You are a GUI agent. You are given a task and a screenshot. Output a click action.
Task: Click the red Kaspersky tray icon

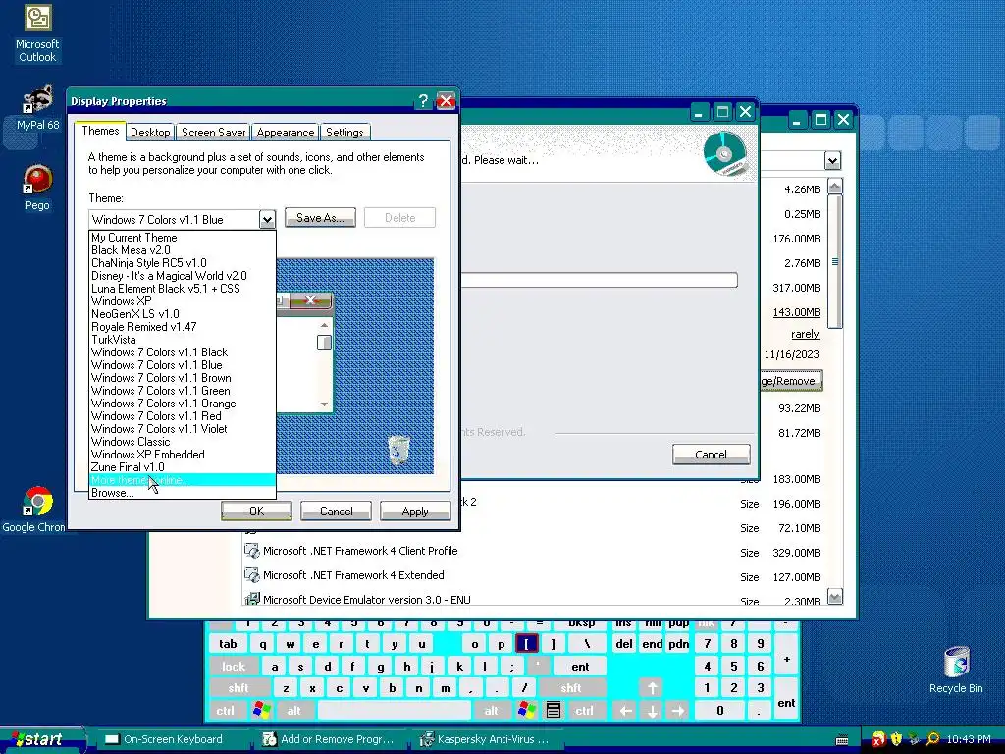[x=878, y=739]
